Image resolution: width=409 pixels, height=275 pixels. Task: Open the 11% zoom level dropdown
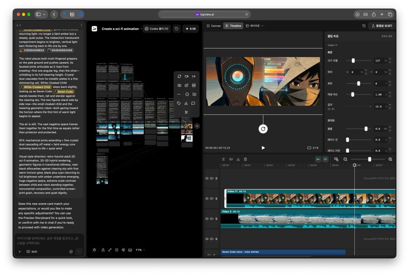[x=140, y=250]
